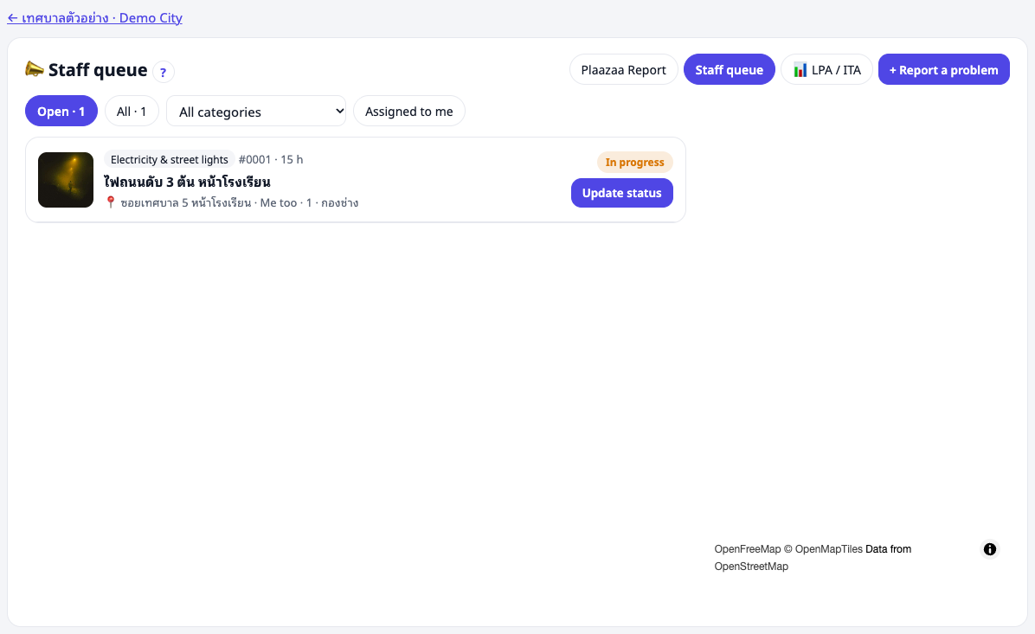The height and width of the screenshot is (634, 1035).
Task: Open the LPA / ITA tab
Action: [x=826, y=70]
